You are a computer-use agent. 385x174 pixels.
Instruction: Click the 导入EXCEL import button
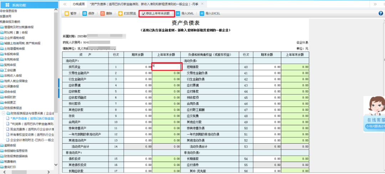(210, 14)
